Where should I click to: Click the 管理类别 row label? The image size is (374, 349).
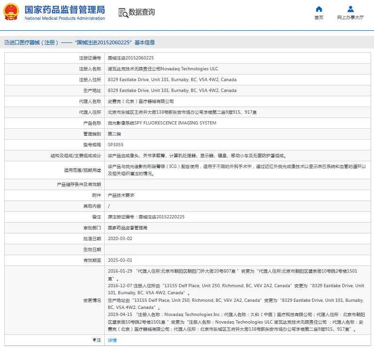pyautogui.click(x=92, y=134)
